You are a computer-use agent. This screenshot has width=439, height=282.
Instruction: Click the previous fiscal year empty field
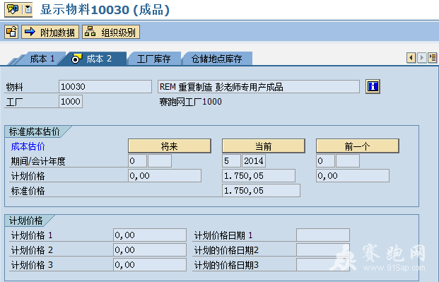[x=348, y=160]
